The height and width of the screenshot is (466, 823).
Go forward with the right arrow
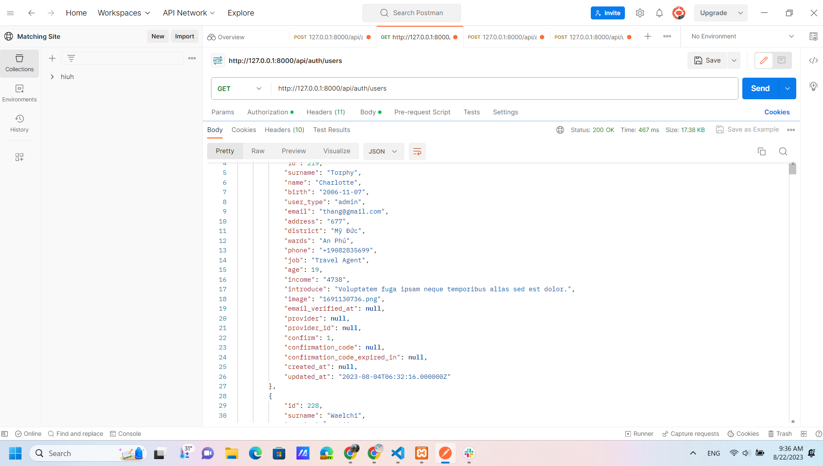point(51,13)
